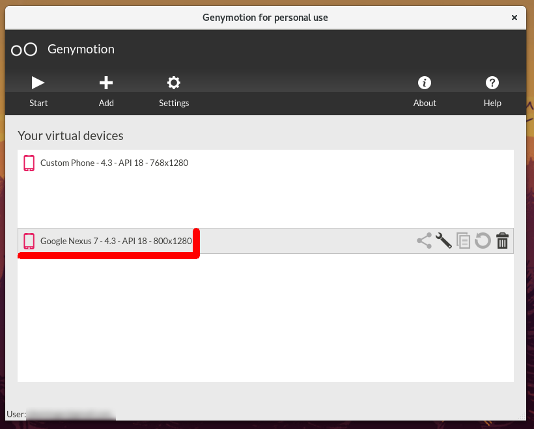Select Google Nexus 7 - 4.3 - API 18 row
Image resolution: width=534 pixels, height=429 pixels.
pos(266,241)
